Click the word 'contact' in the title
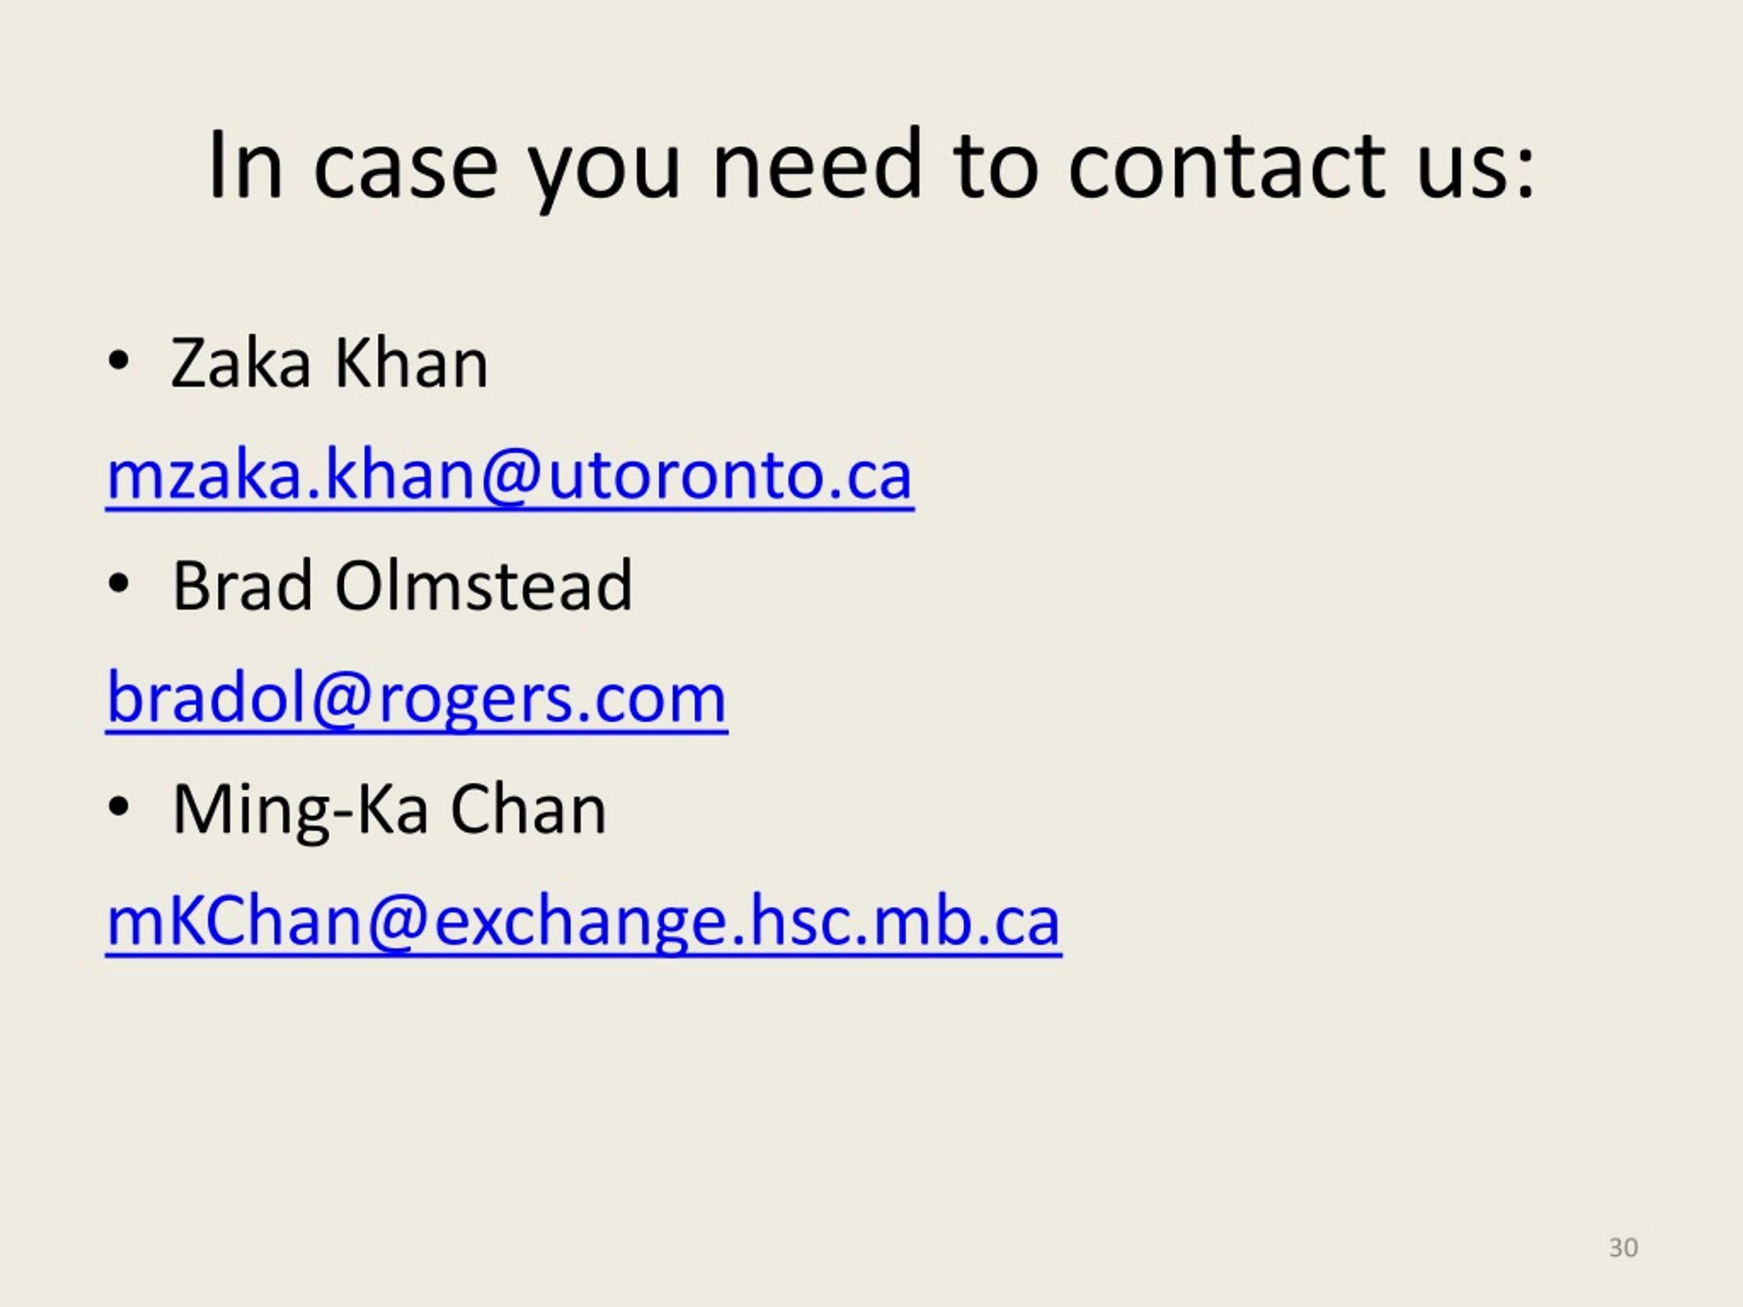Screen dimensions: 1743x1307 1226,165
